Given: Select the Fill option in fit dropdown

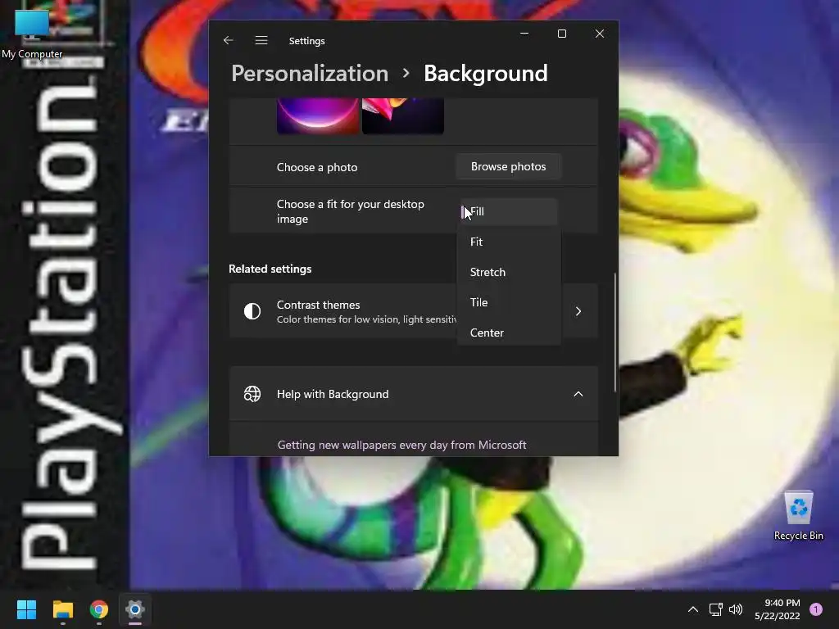Looking at the screenshot, I should tap(509, 212).
